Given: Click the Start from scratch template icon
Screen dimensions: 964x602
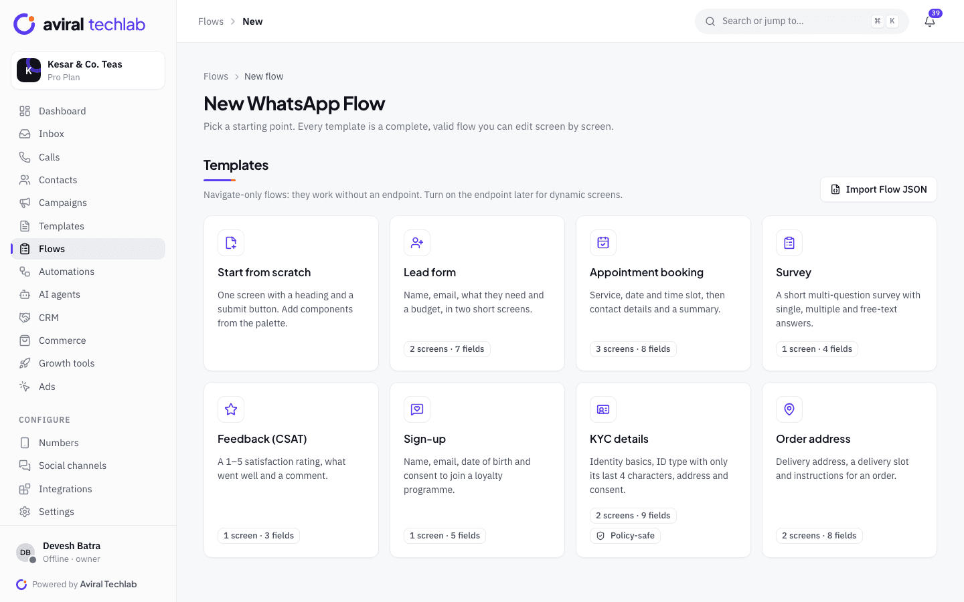Looking at the screenshot, I should tap(231, 243).
